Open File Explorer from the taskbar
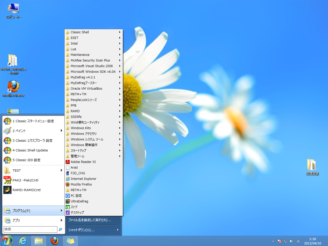 point(39,241)
